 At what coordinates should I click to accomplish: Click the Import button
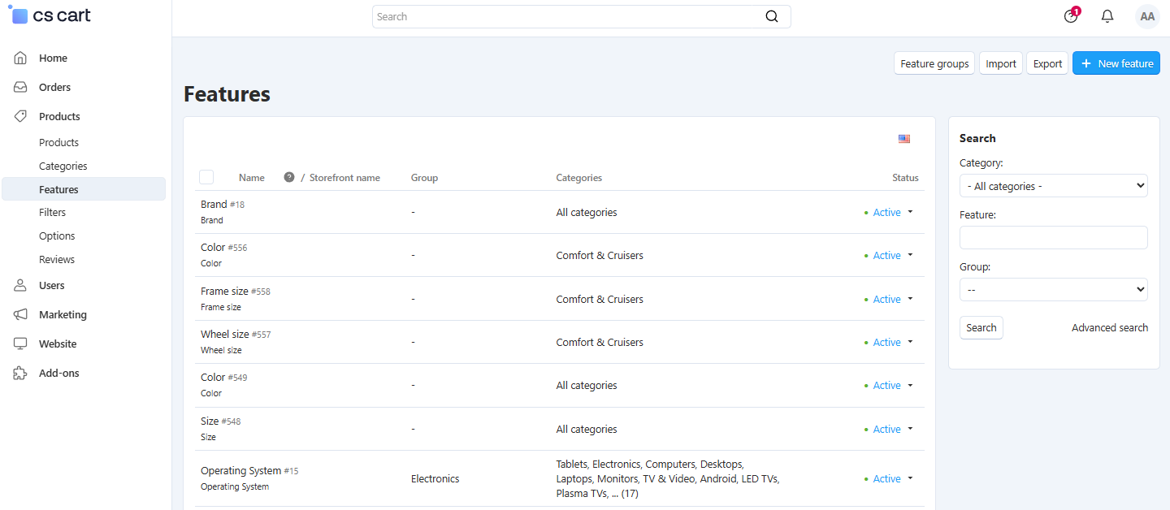click(x=1001, y=63)
